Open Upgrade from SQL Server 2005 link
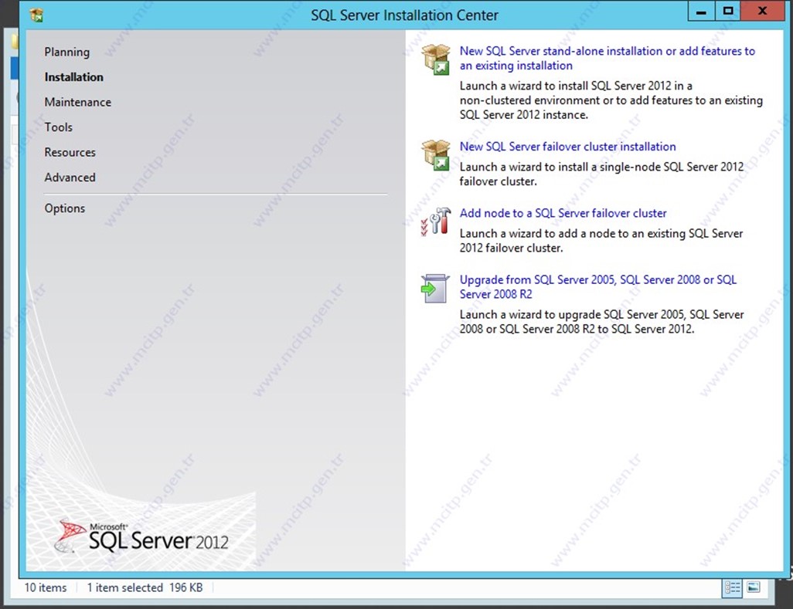This screenshot has width=793, height=609. pyautogui.click(x=597, y=287)
